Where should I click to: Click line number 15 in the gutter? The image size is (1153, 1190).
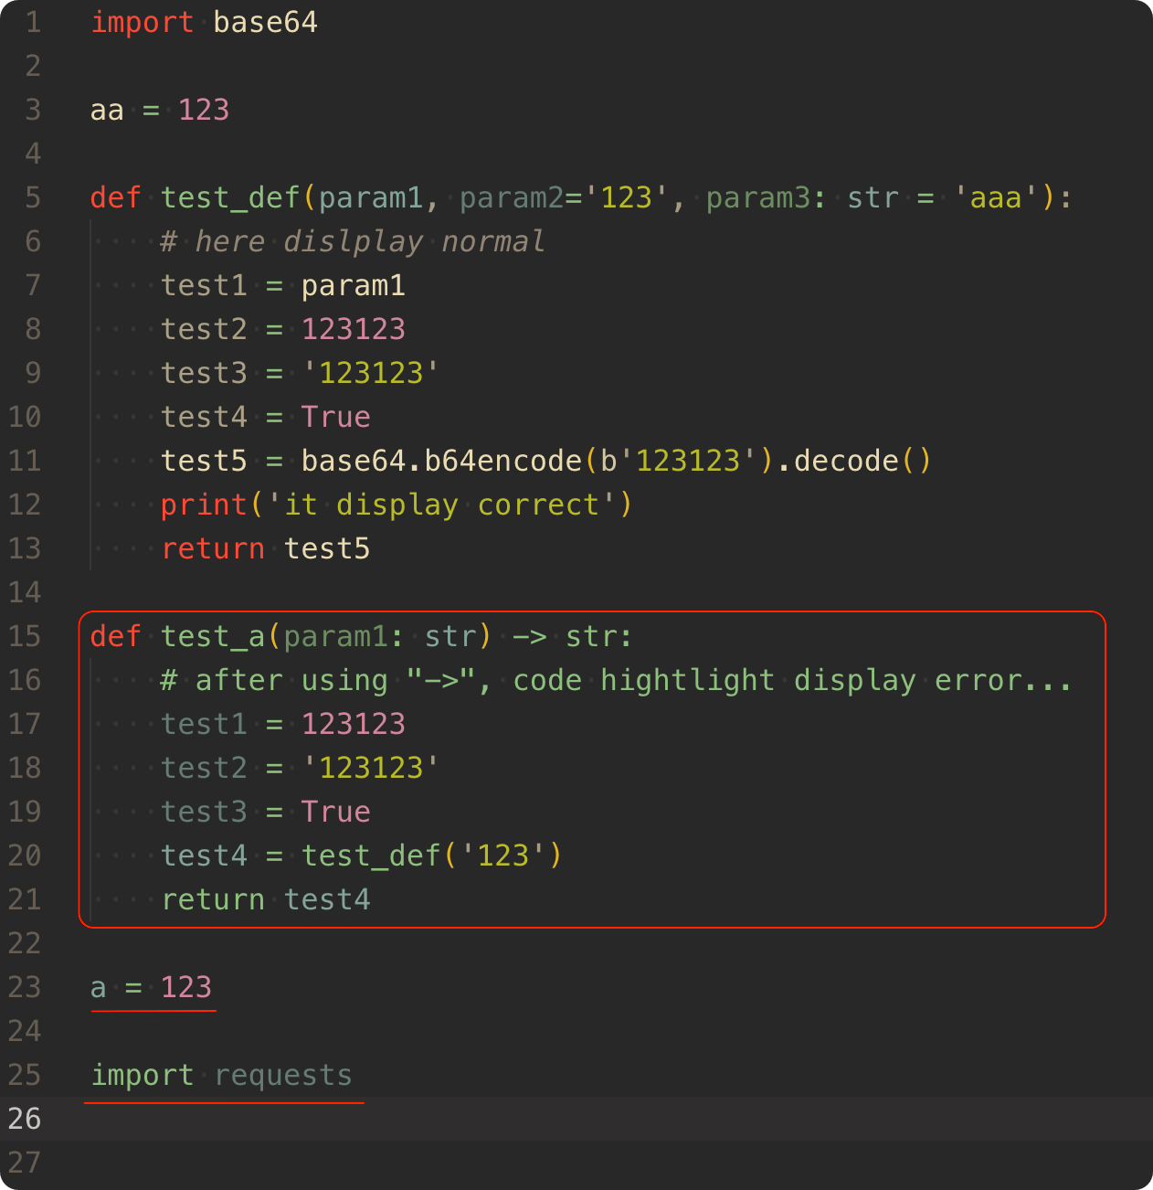25,636
